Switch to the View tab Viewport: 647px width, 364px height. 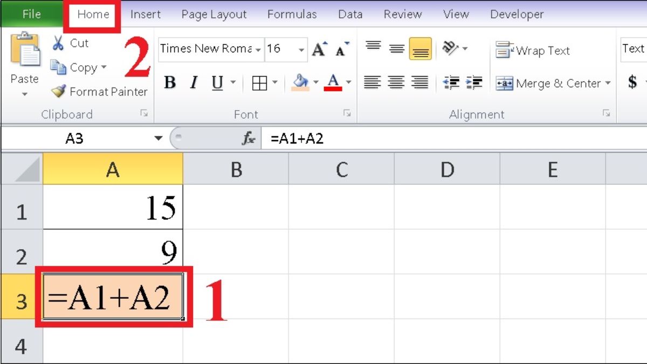[x=456, y=15]
